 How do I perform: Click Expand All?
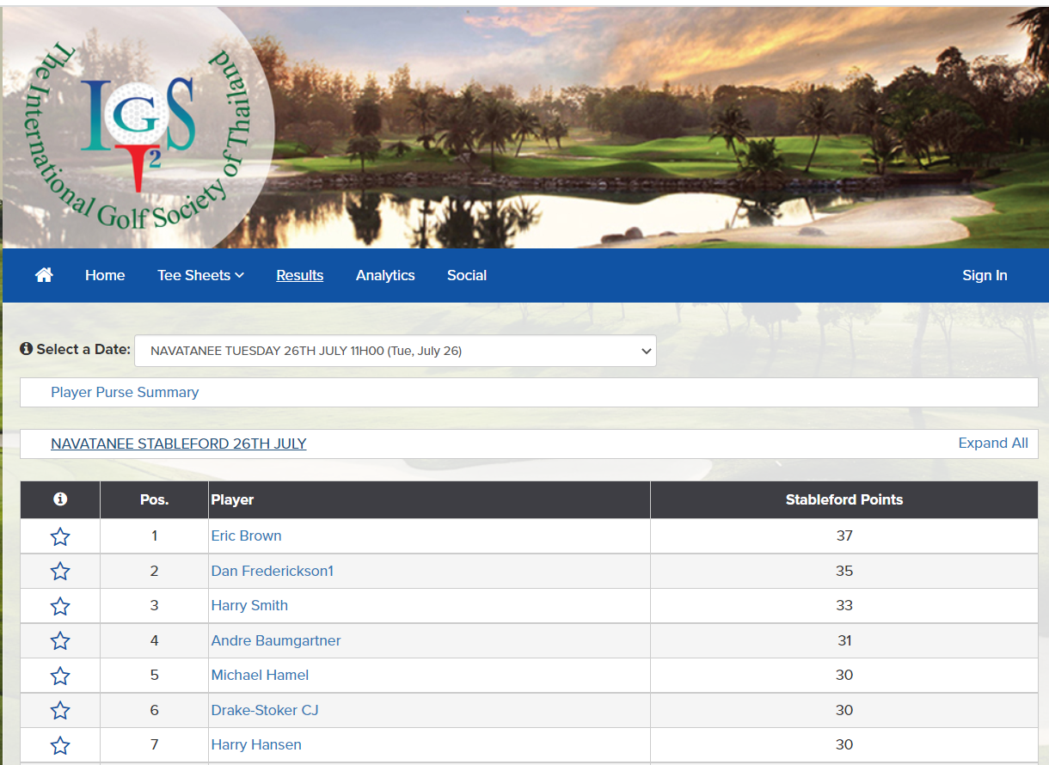[993, 444]
